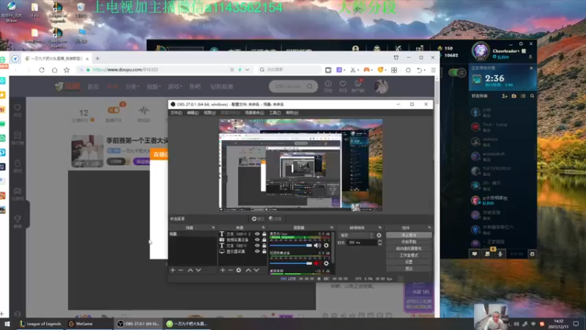Open capture device audio gear in mixer
The image size is (586, 330).
[x=326, y=263]
